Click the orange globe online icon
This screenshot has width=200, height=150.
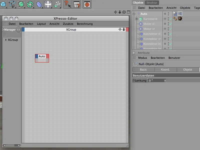87,4
